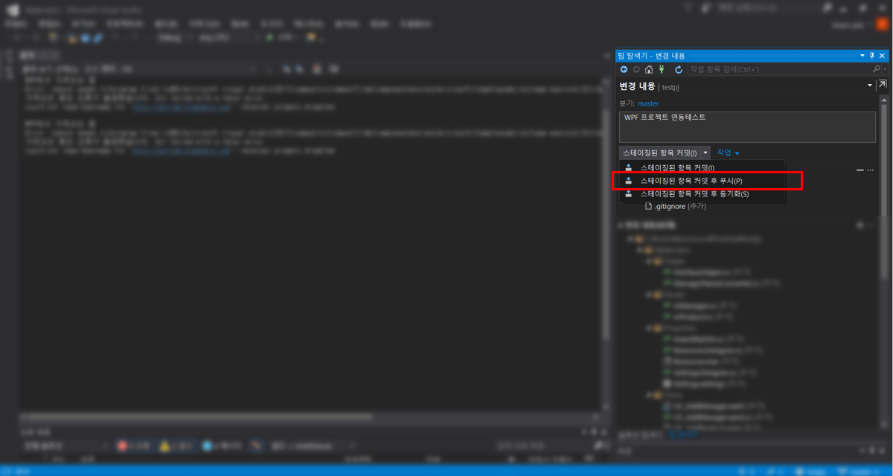Choose 스테이징된 항목 커밋 후 푸시(P)
The height and width of the screenshot is (476, 893).
click(x=702, y=181)
